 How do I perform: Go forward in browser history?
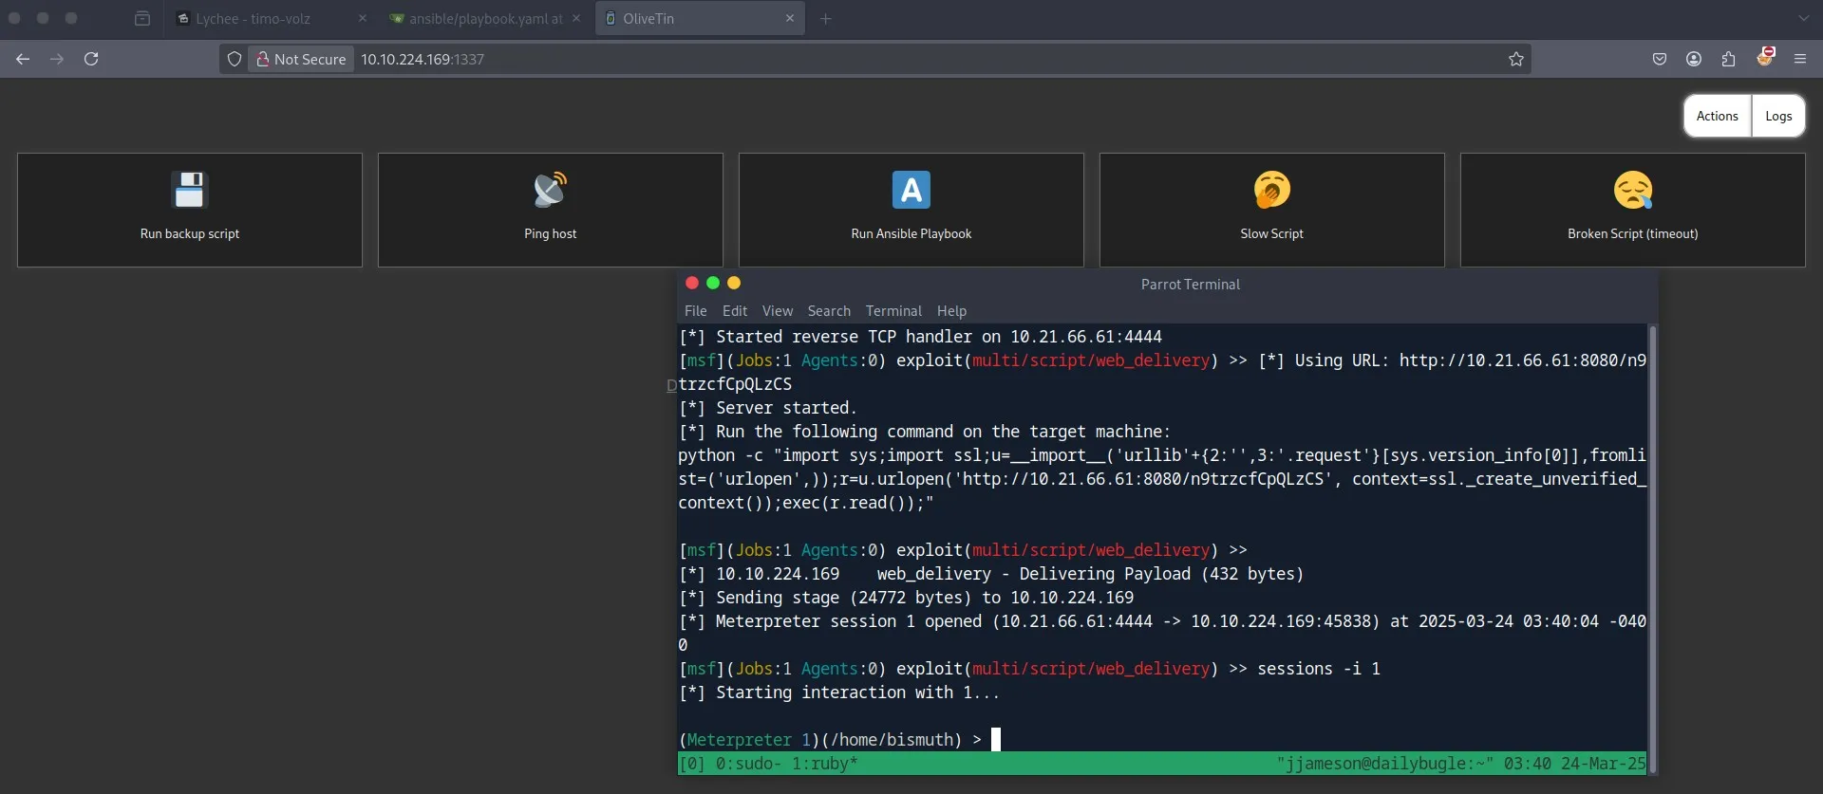click(57, 59)
